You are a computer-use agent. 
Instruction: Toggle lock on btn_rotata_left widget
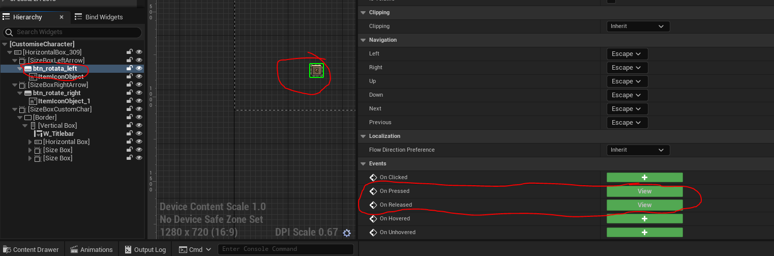pyautogui.click(x=130, y=68)
